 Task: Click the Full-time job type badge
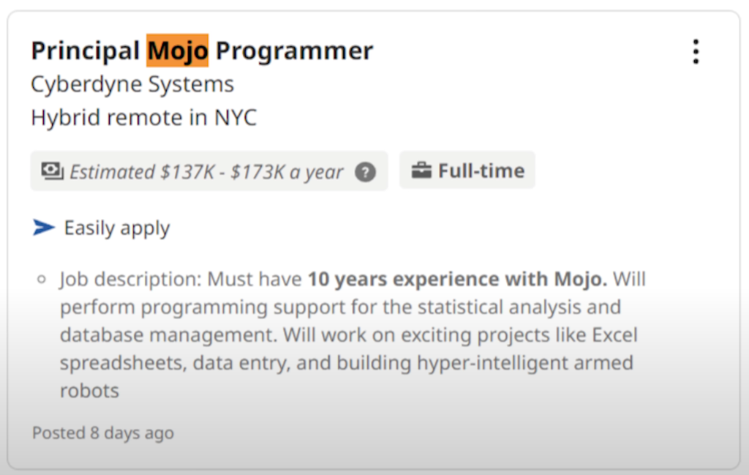(467, 170)
